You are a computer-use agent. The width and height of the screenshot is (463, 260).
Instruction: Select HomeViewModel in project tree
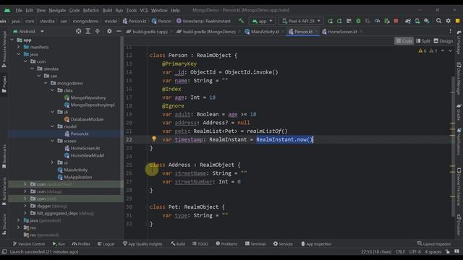pos(84,155)
